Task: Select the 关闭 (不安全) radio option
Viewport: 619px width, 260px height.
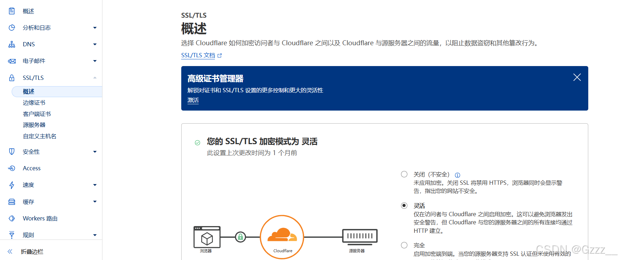Action: (404, 174)
